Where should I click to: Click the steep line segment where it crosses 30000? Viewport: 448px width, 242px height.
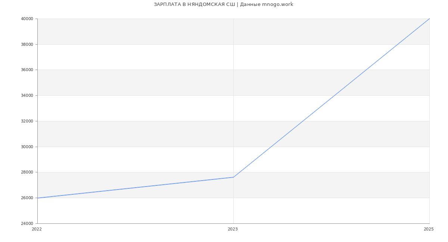point(271,147)
